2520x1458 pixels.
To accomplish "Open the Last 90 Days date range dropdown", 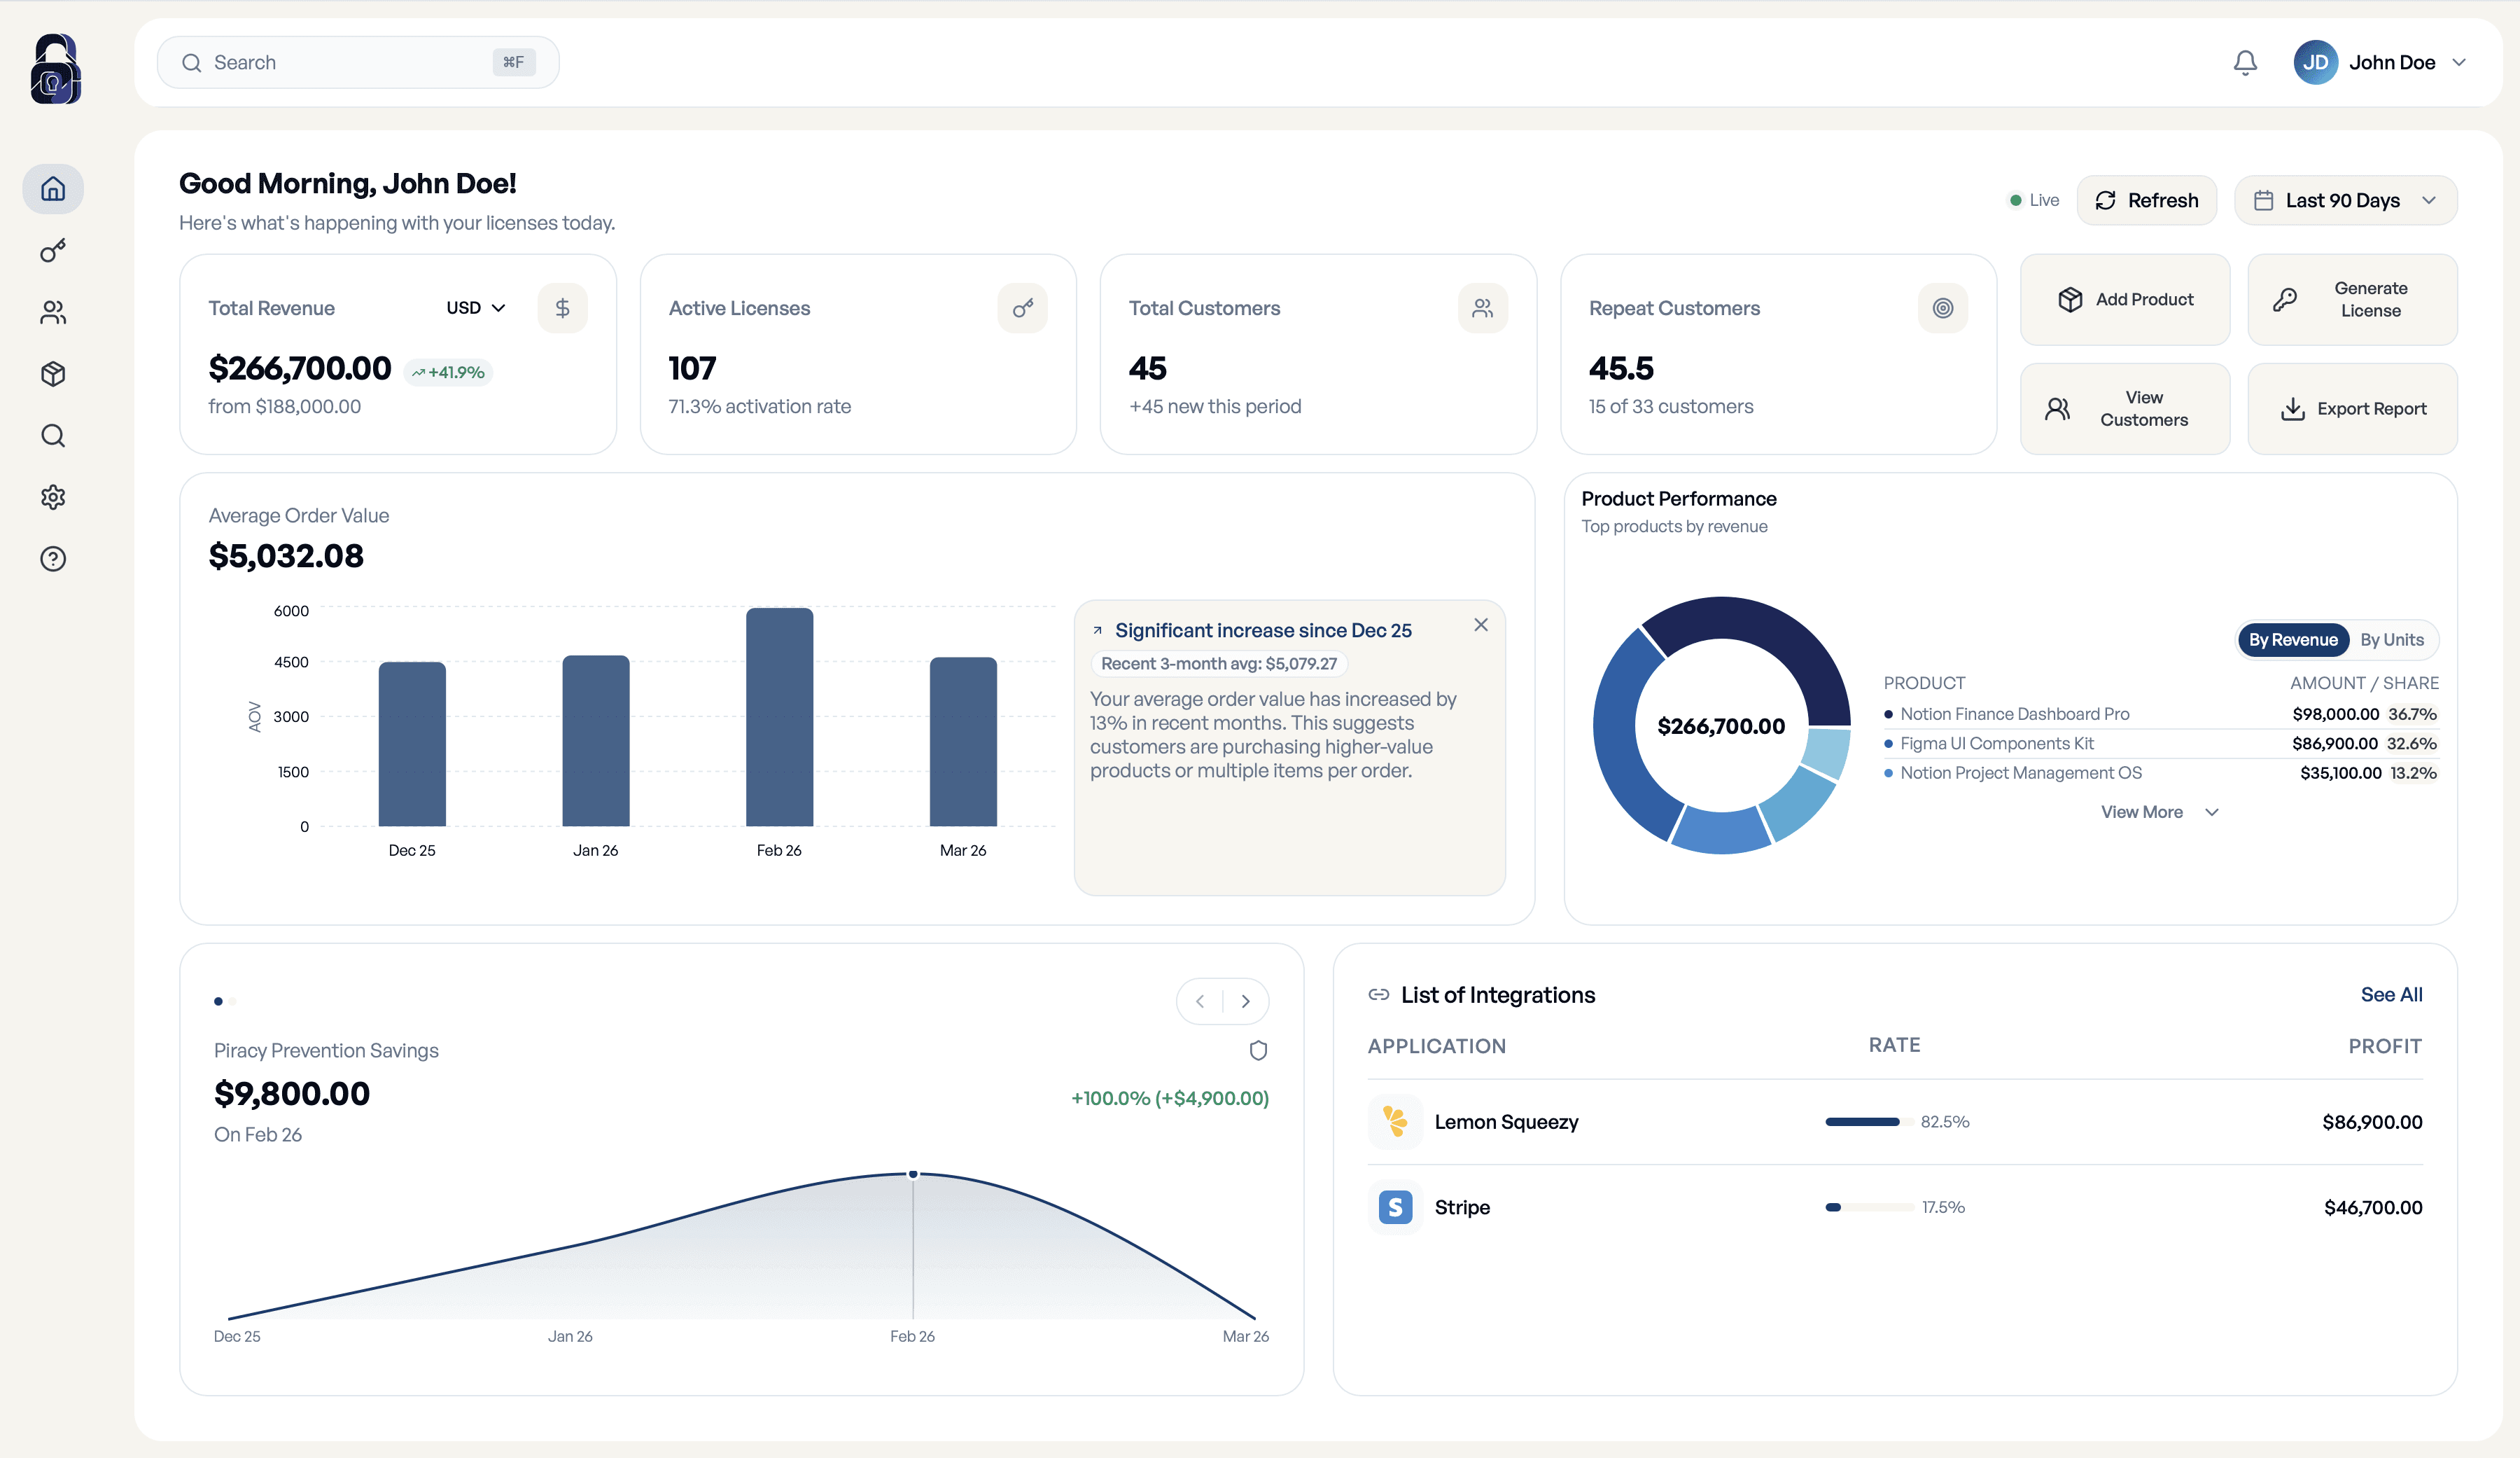I will pyautogui.click(x=2345, y=200).
